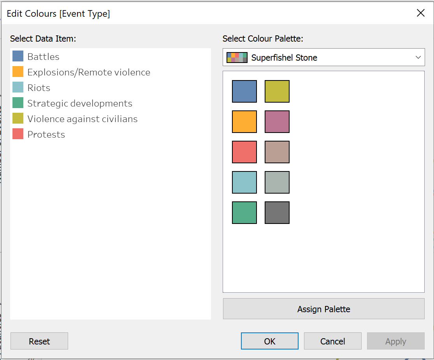Viewport: 434px width, 360px height.
Task: Choose Strategic developments in the list
Action: 79,103
